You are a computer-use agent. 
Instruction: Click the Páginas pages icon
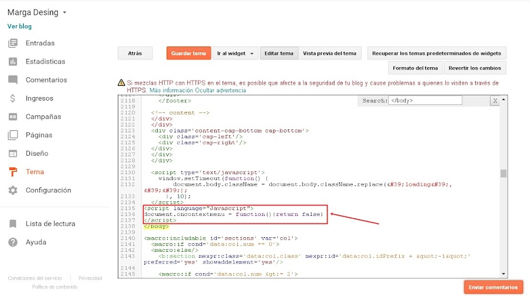point(13,135)
